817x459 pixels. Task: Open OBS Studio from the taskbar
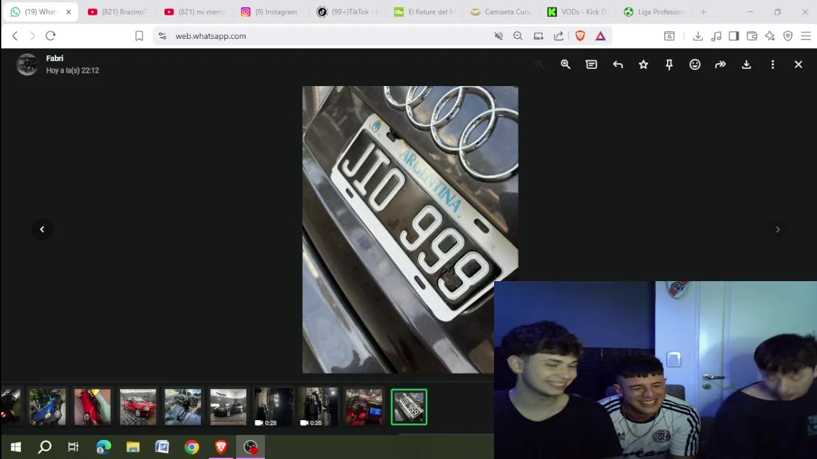pos(251,447)
